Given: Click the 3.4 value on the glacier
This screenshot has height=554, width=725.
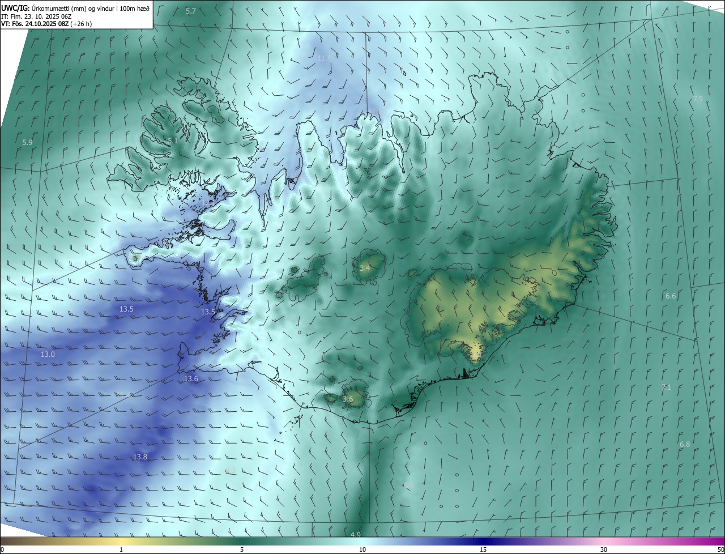Looking at the screenshot, I should pos(365,267).
